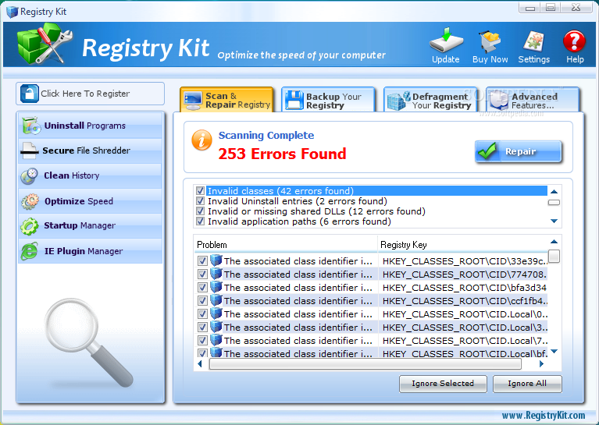Click the Clean History globe-clock icon
Screen dimensions: 599x425
pos(30,176)
